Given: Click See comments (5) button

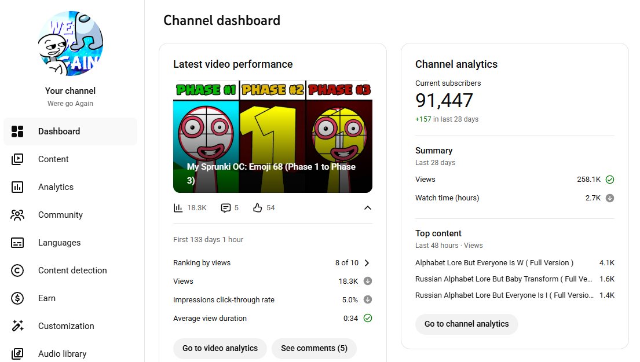Looking at the screenshot, I should [314, 348].
